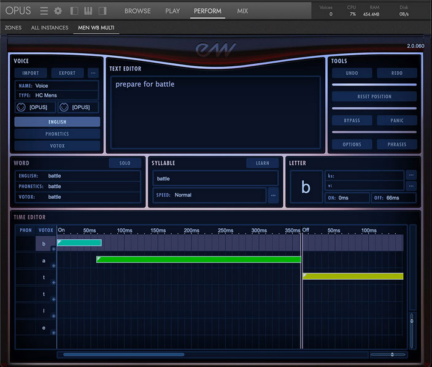Open the hamburger main menu
The height and width of the screenshot is (367, 432).
click(x=44, y=11)
